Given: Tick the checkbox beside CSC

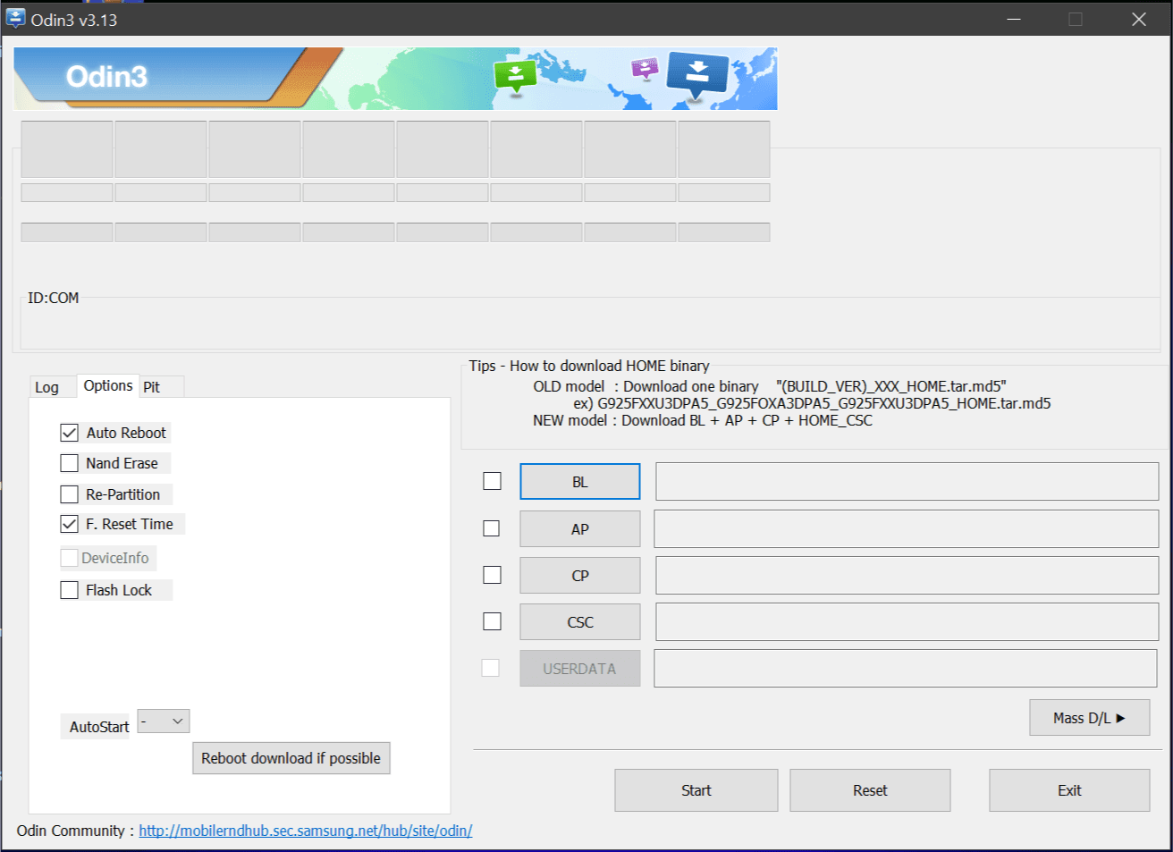Looking at the screenshot, I should point(492,621).
